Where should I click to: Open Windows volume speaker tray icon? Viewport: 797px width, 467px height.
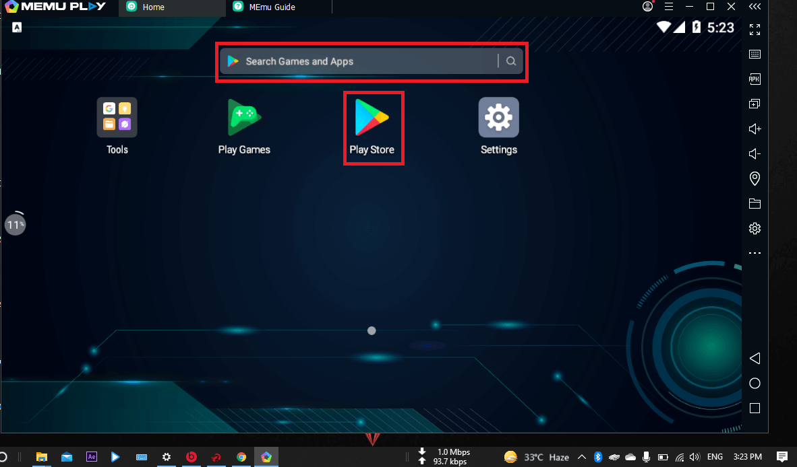coord(695,457)
